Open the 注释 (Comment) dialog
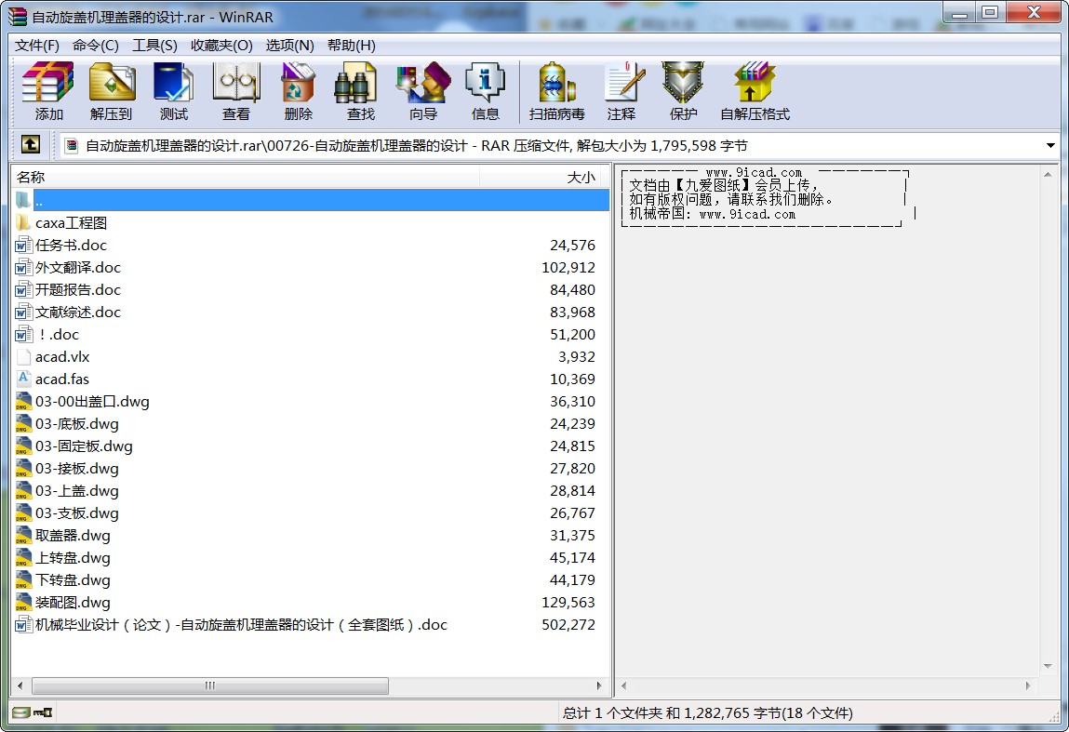The height and width of the screenshot is (732, 1069). point(623,90)
